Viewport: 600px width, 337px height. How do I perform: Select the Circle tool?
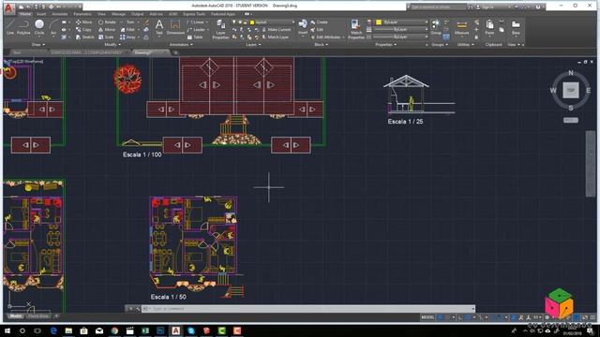point(39,27)
